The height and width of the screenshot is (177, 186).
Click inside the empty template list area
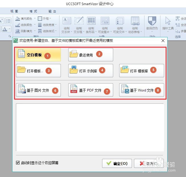[90, 127]
